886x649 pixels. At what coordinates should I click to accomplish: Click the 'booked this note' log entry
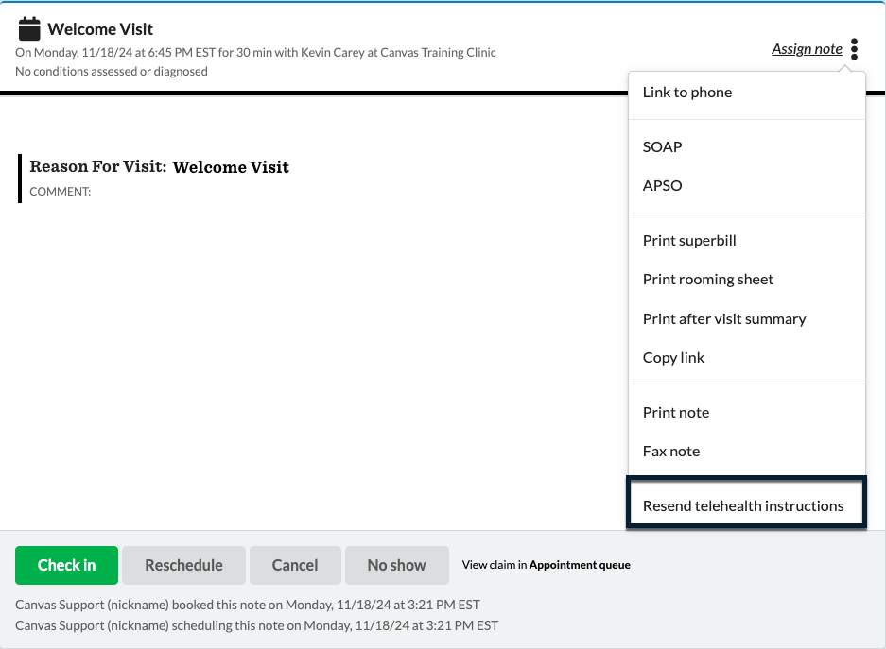(x=248, y=605)
